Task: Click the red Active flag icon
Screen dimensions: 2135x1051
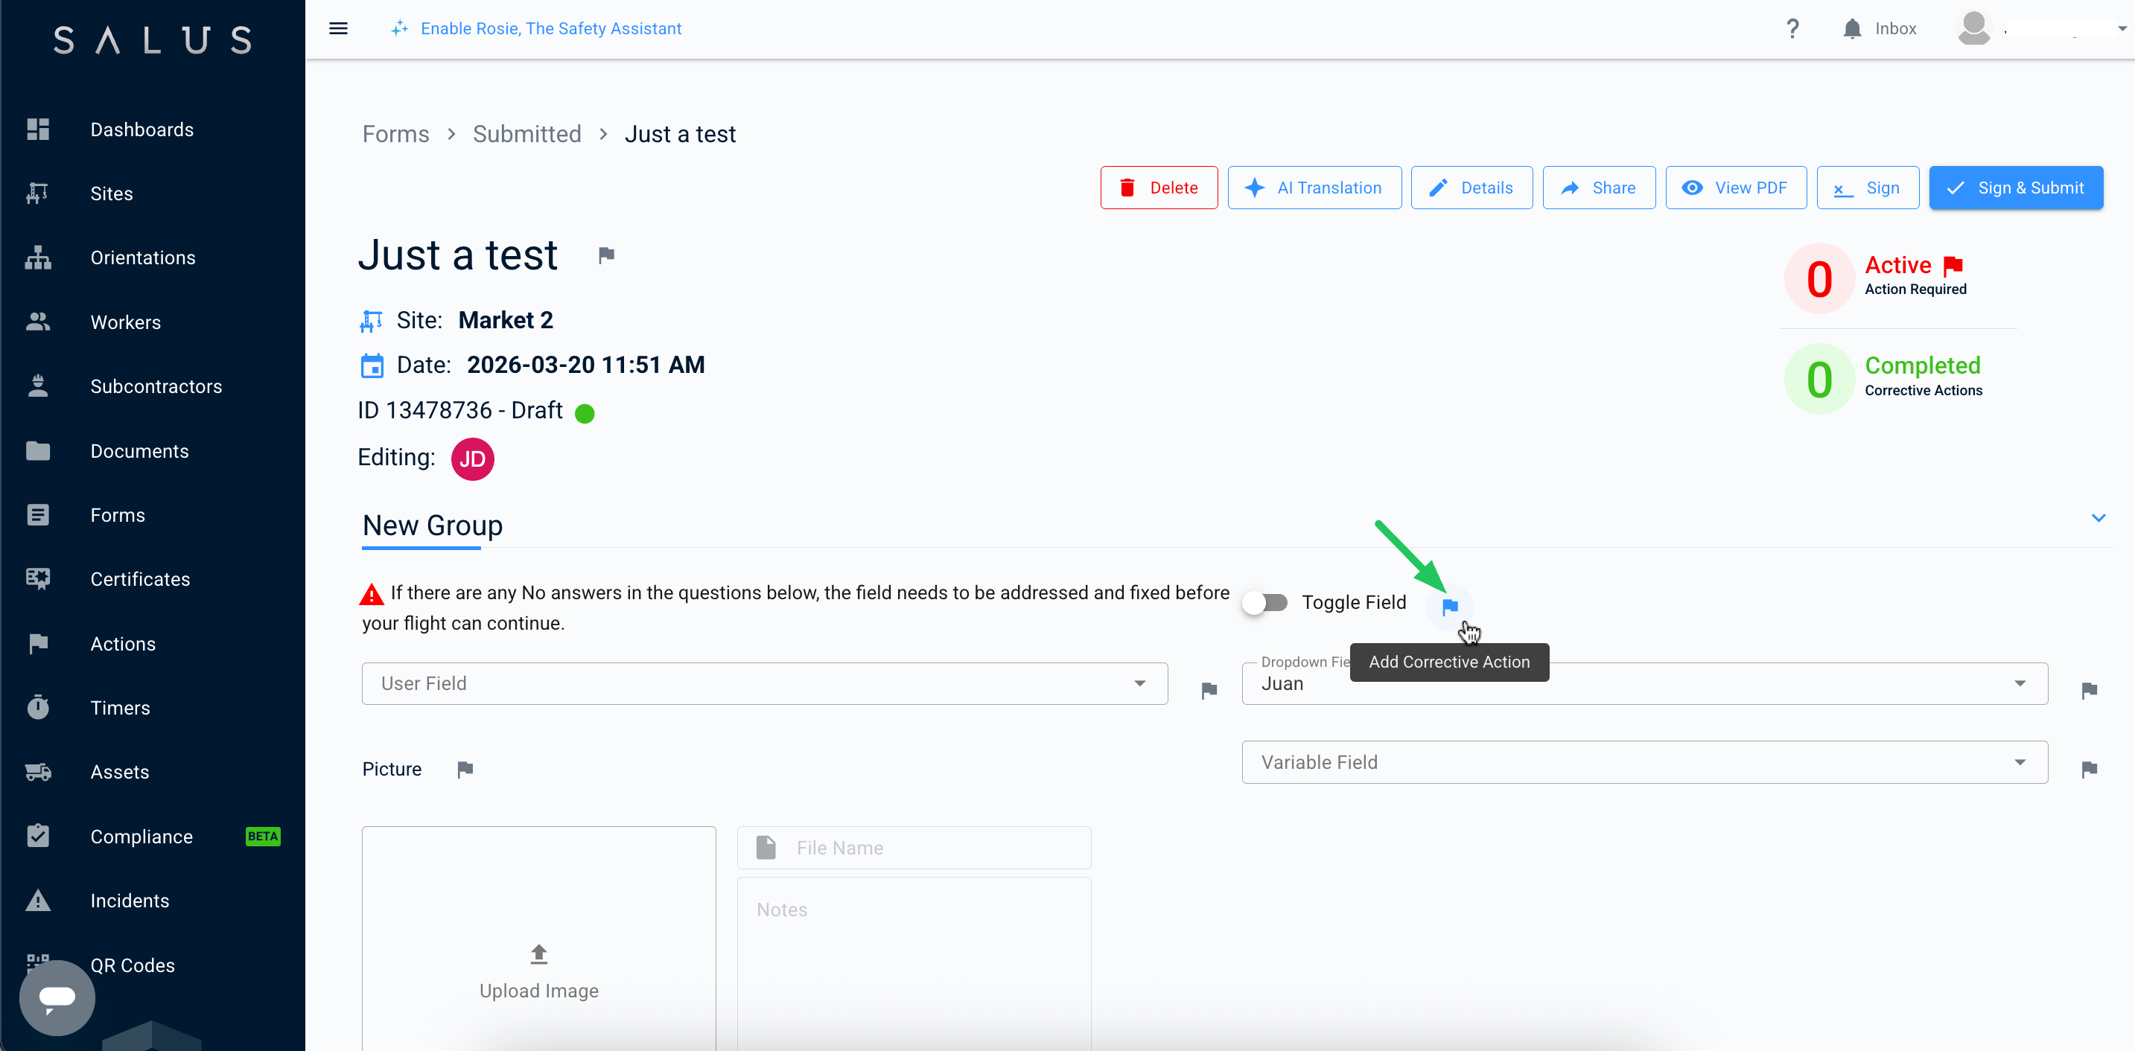Action: [x=1953, y=265]
